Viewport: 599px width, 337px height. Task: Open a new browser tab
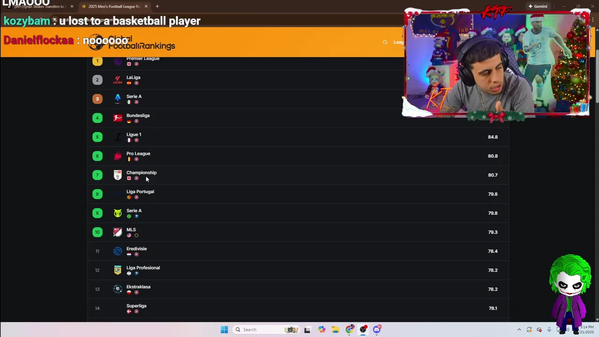point(157,7)
